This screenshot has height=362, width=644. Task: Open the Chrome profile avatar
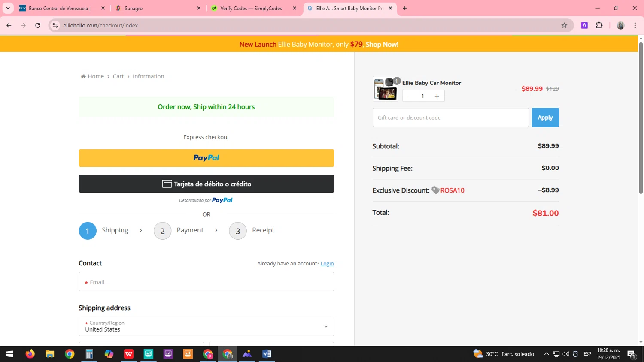click(620, 25)
